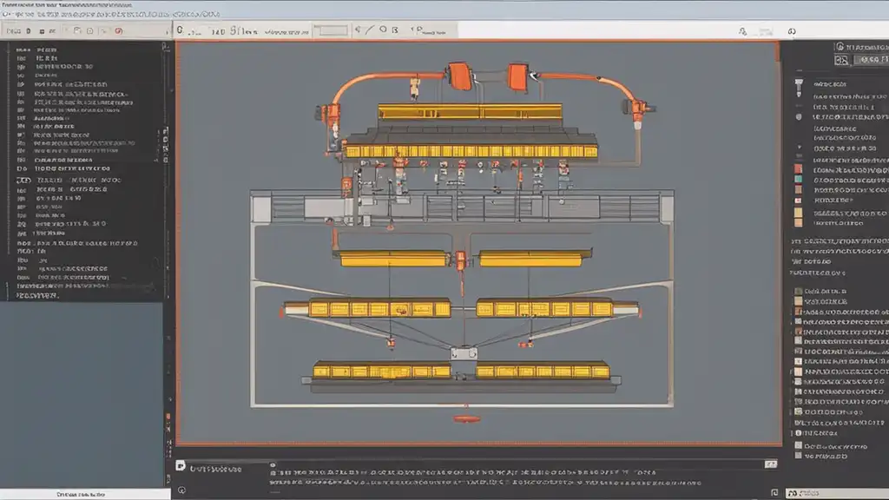The image size is (889, 500).
Task: Pick the teal color swatch in the right panel
Action: tap(799, 179)
